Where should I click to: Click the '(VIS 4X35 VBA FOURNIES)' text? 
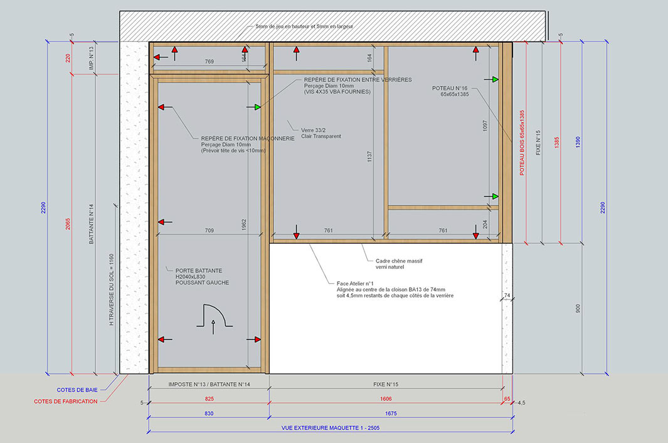337,91
